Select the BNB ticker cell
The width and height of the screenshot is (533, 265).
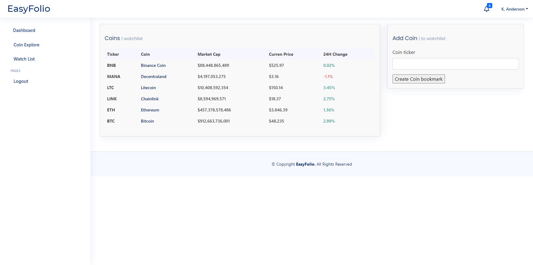point(111,65)
